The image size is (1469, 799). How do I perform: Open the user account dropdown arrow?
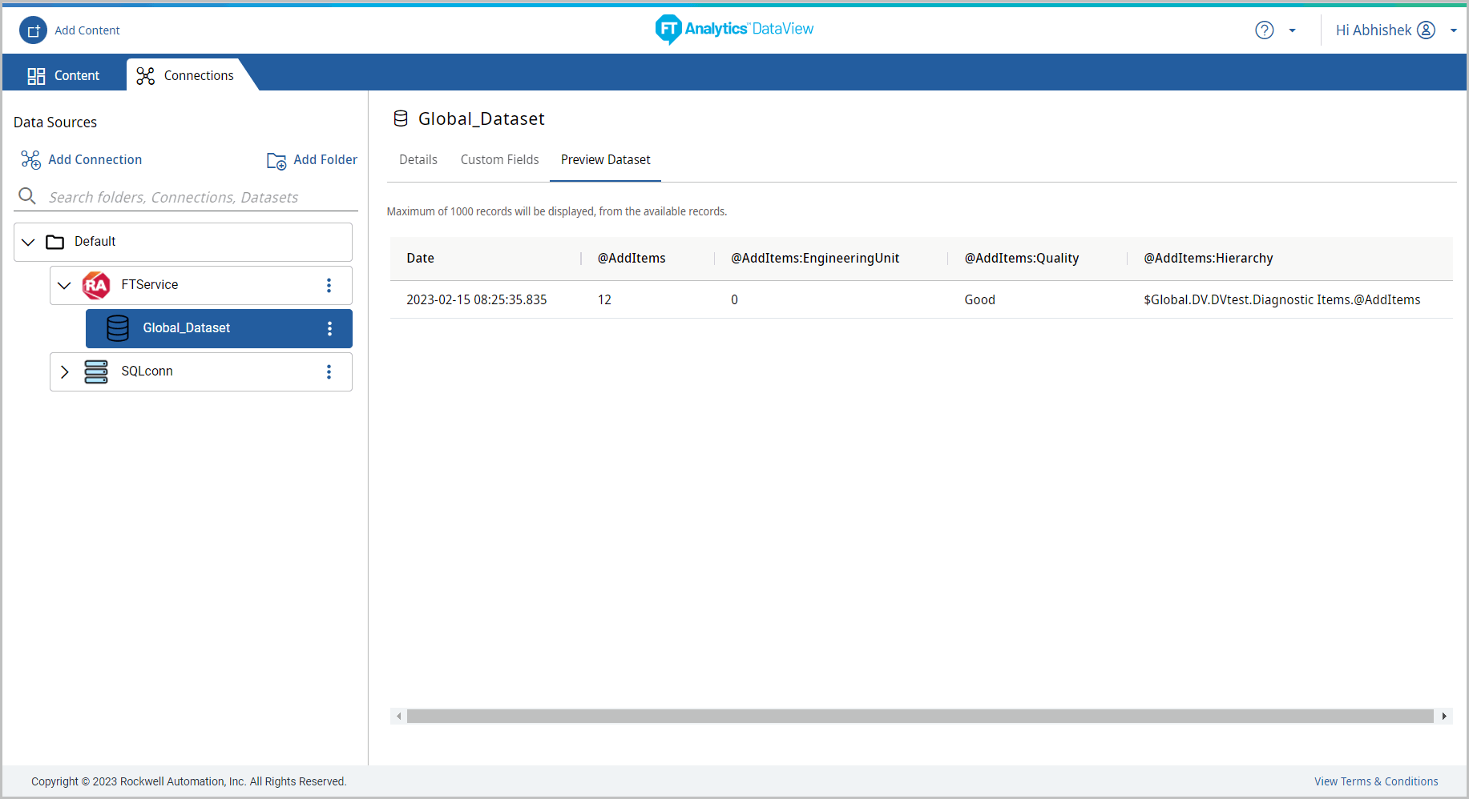coord(1453,31)
